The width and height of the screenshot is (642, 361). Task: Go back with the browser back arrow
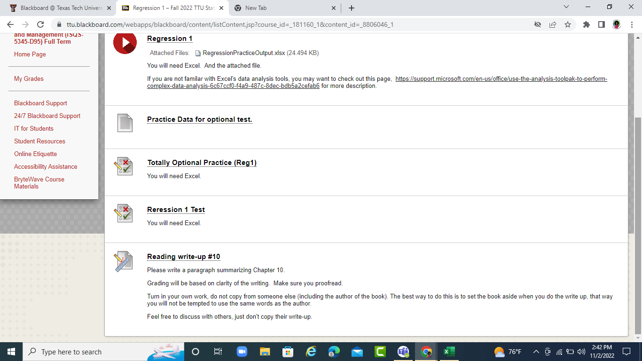coord(10,24)
